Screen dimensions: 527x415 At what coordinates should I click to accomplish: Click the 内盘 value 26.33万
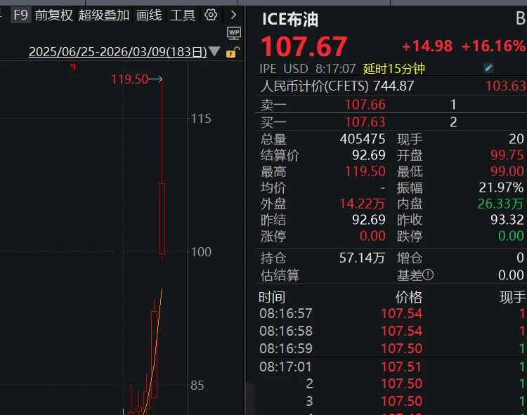click(500, 204)
